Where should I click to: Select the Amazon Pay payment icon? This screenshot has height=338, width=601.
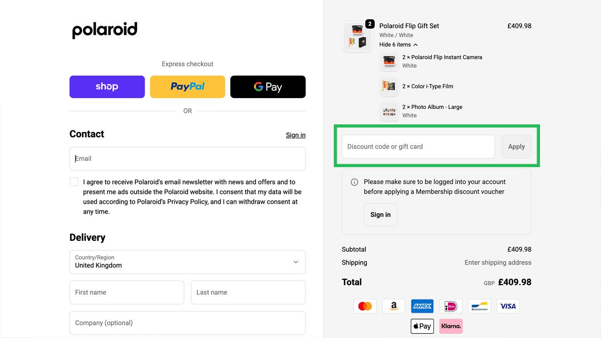[393, 306]
